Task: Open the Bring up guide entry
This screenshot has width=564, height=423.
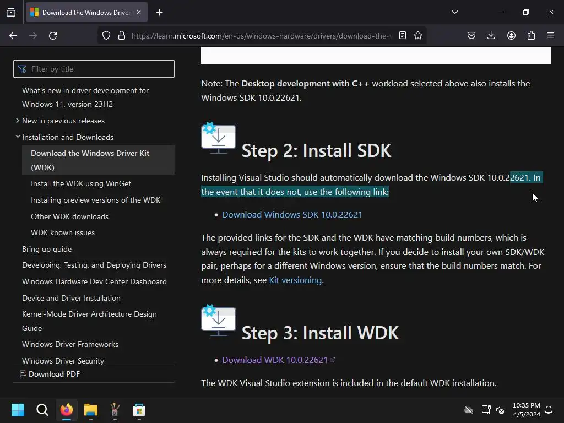Action: coord(47,249)
